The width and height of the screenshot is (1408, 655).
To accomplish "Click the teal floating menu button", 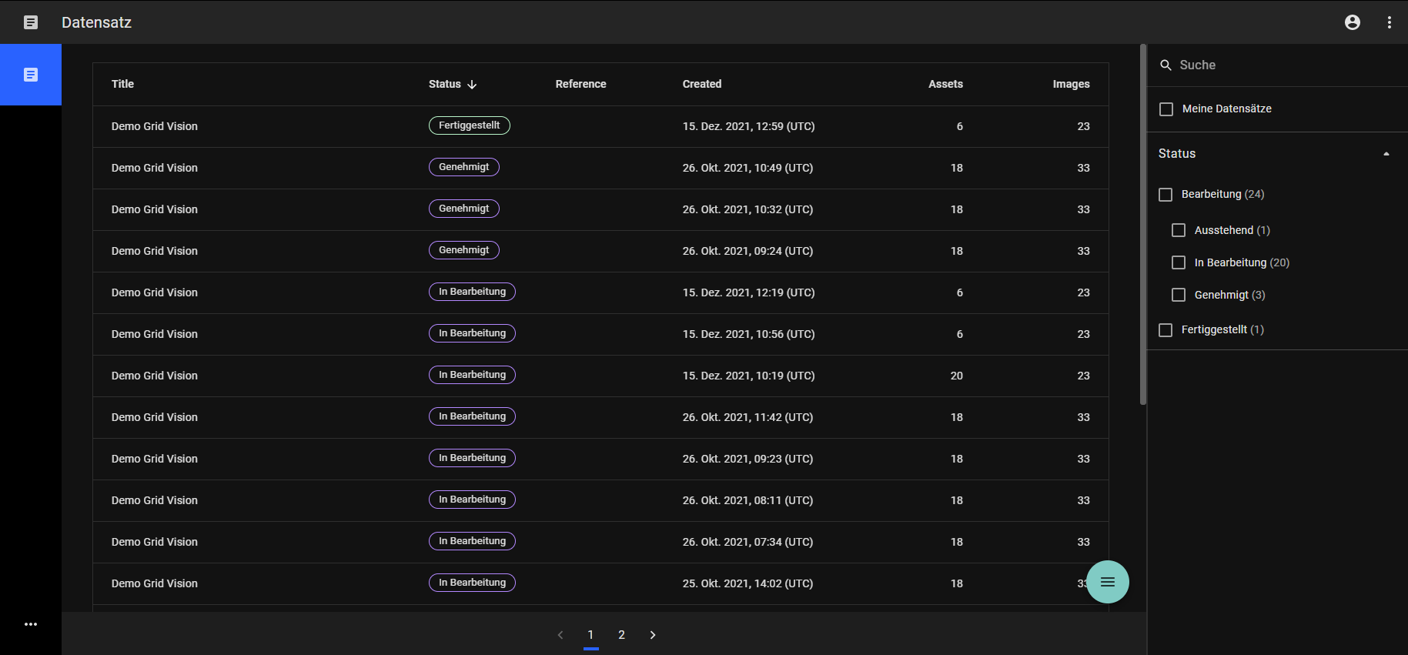I will (1107, 582).
